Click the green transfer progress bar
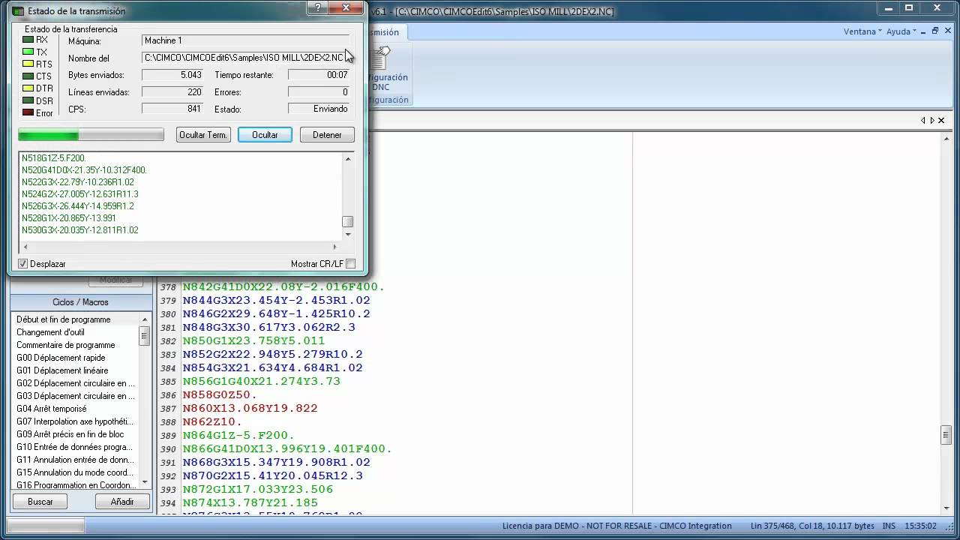Screen dimensions: 960x540 (91, 135)
